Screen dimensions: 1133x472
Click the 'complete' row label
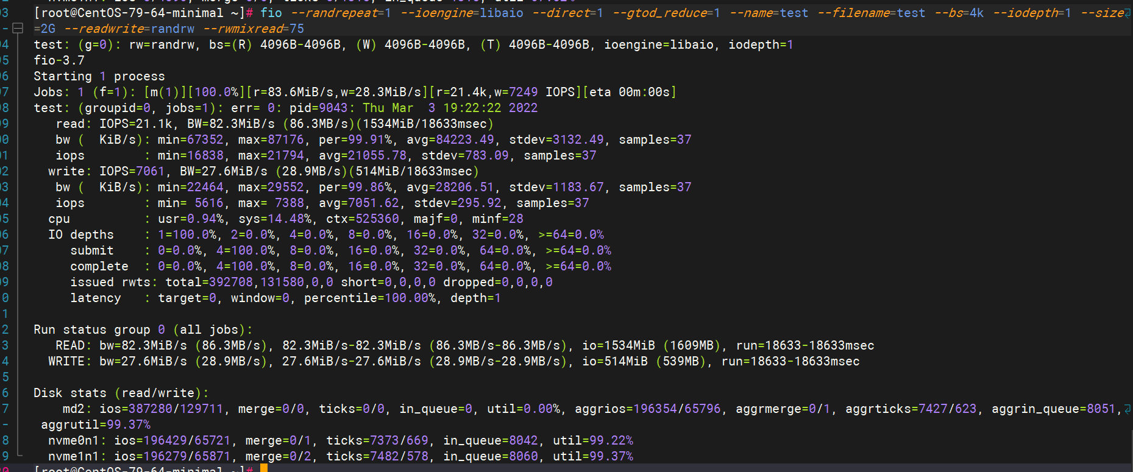point(99,266)
